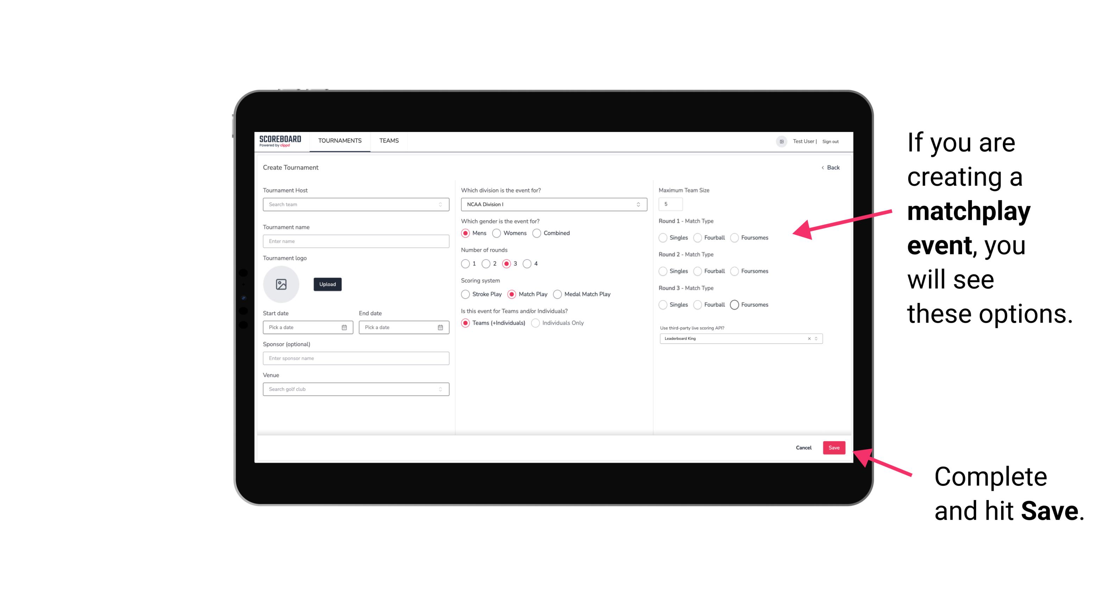The height and width of the screenshot is (595, 1106).
Task: Expand the Leaderboard King API dropdown
Action: pyautogui.click(x=815, y=338)
